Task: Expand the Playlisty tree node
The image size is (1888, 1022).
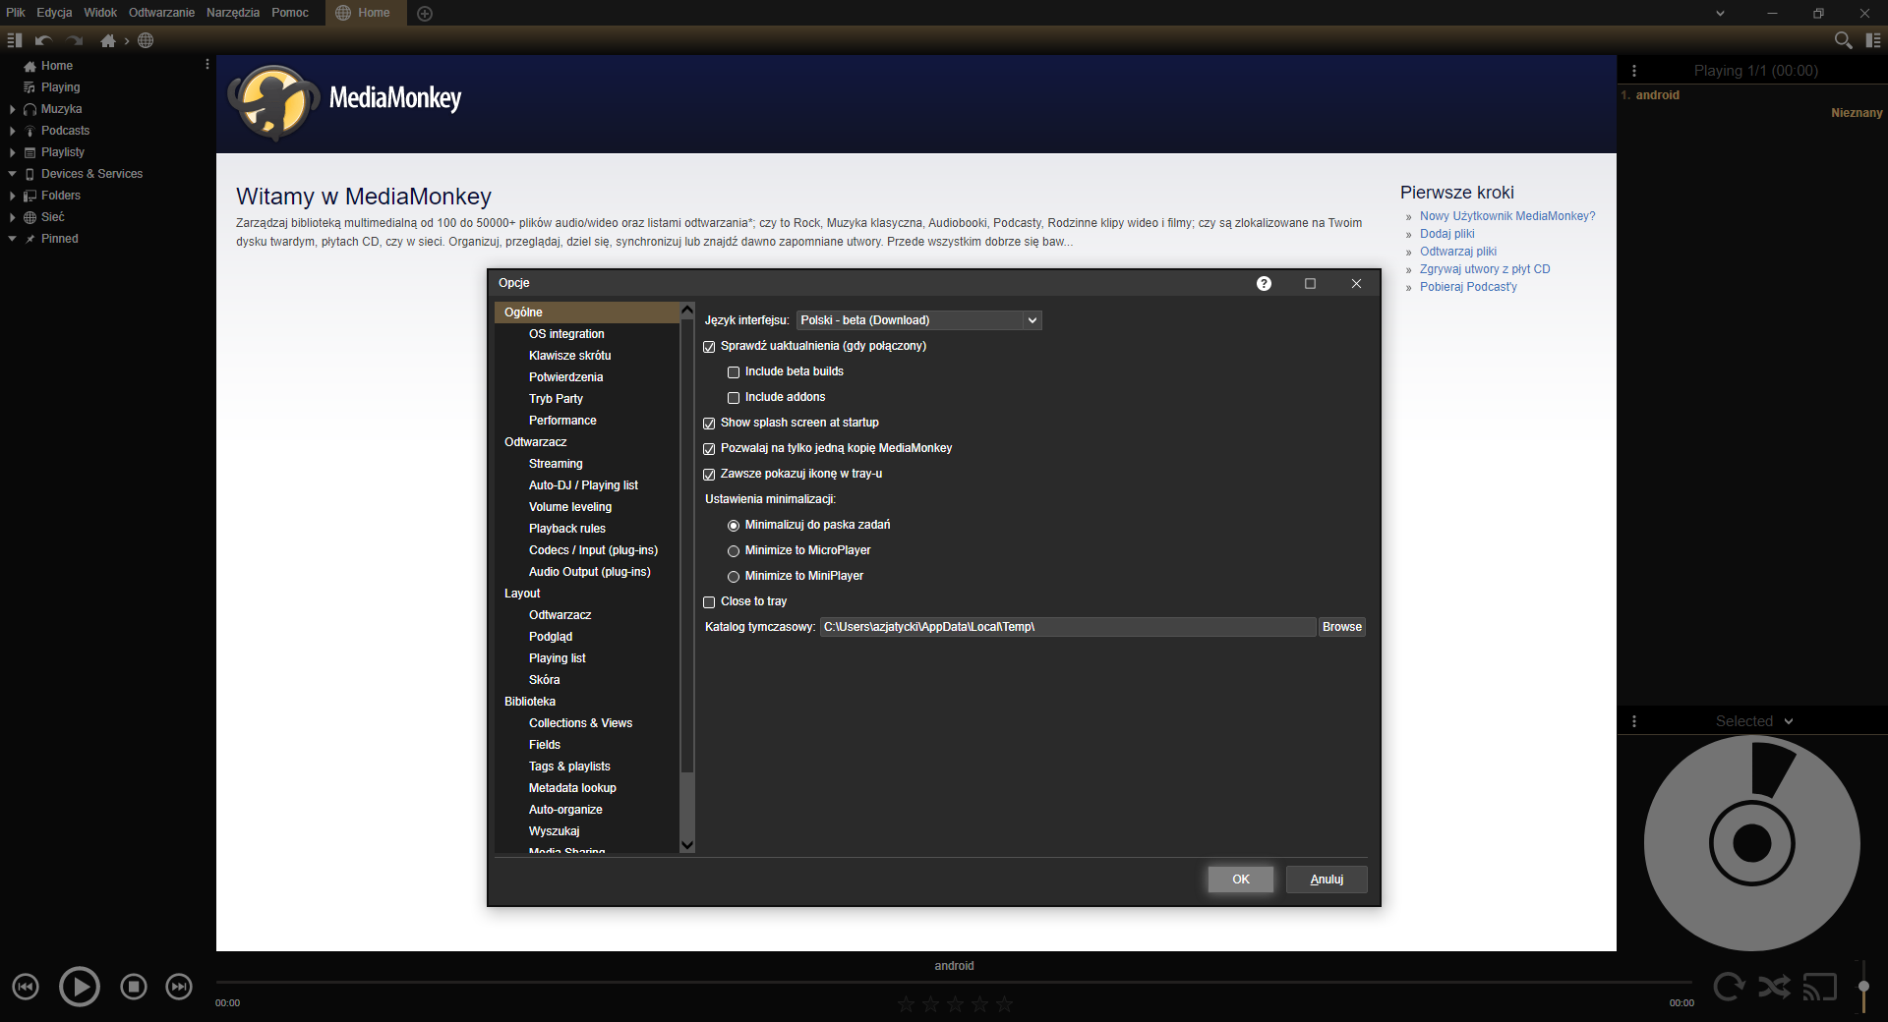Action: [12, 152]
